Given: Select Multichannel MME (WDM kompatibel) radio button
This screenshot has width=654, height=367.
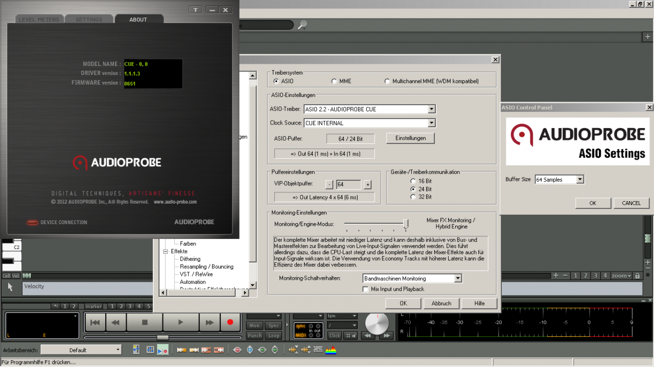Looking at the screenshot, I should click(x=387, y=81).
